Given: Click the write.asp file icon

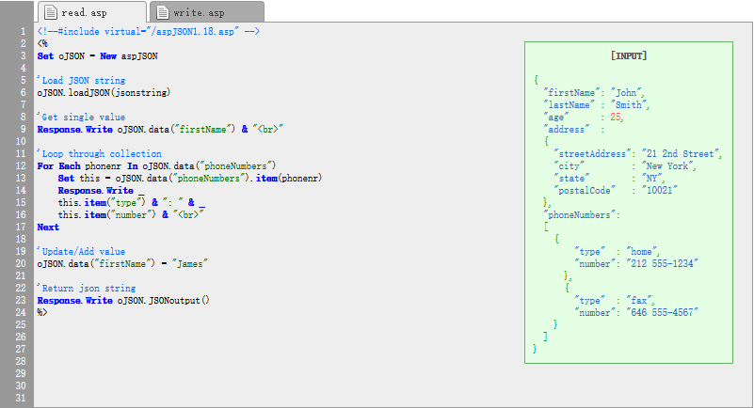Looking at the screenshot, I should [x=163, y=12].
